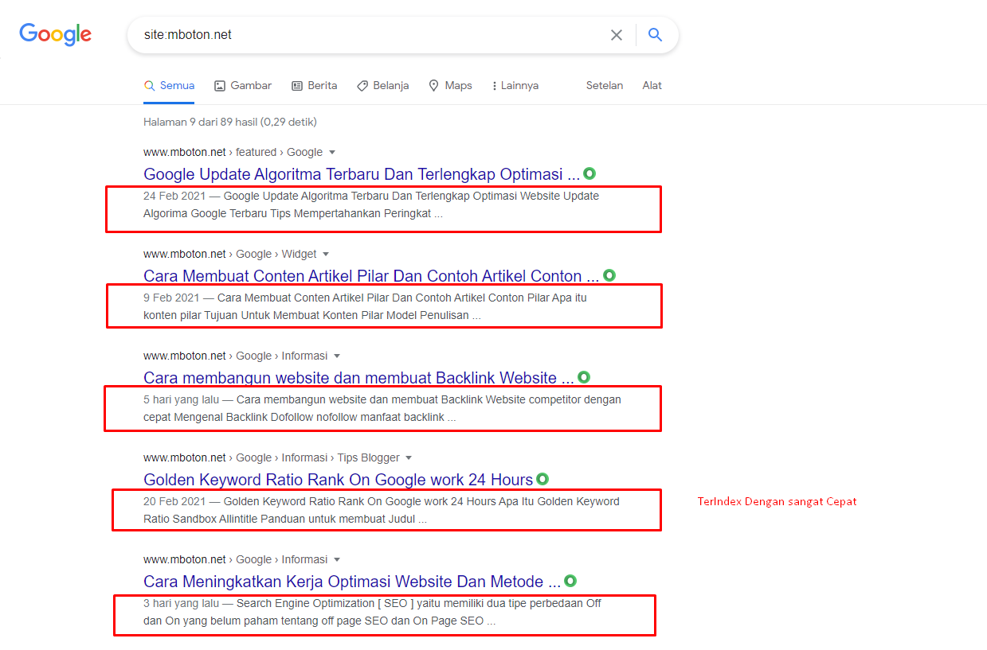Viewport: 987px width, 650px height.
Task: Click the blue magnifier search icon
Action: coord(655,35)
